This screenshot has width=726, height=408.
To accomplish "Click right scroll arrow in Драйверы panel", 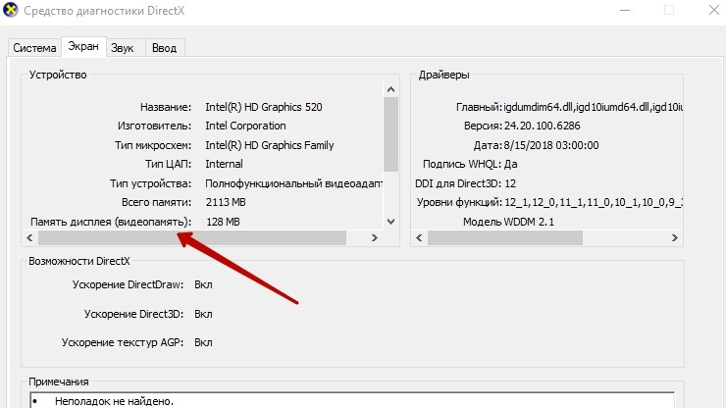I will [675, 237].
